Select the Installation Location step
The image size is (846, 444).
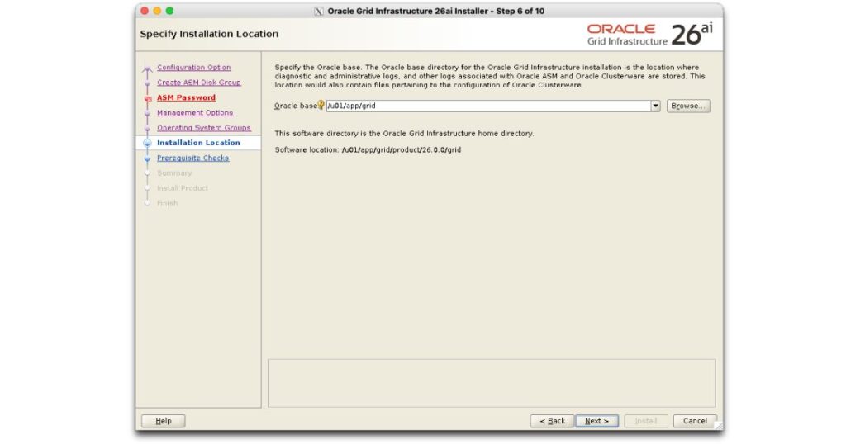coord(198,143)
